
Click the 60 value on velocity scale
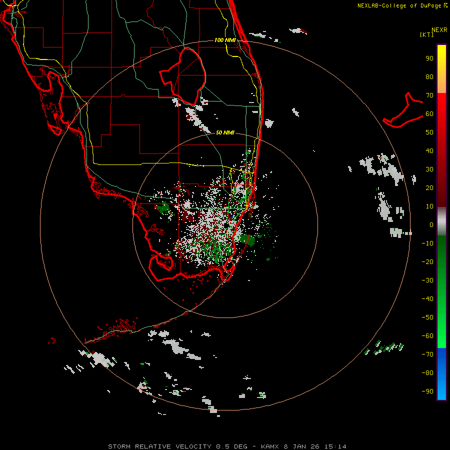coord(429,114)
